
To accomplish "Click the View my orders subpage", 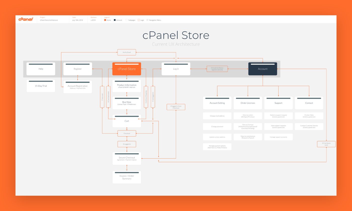I will 248,116.
